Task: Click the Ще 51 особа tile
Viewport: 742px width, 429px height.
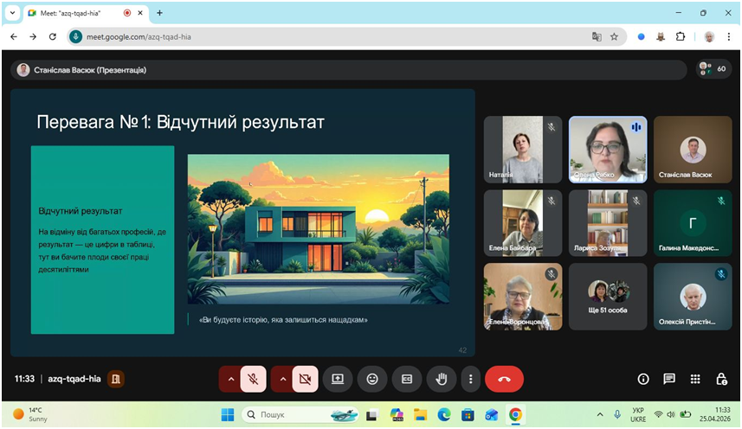Action: coord(607,297)
